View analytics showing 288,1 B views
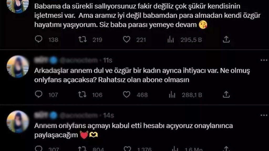This screenshot has height=151, width=269. [x=172, y=95]
